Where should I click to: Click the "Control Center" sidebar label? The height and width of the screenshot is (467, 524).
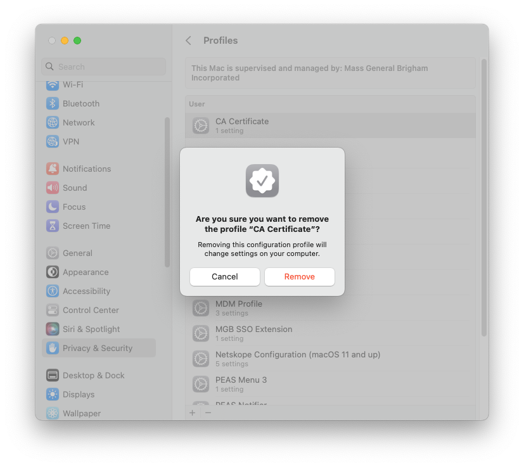tap(91, 310)
